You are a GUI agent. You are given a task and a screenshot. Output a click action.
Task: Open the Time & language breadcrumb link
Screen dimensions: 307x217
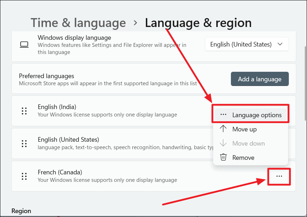click(78, 22)
